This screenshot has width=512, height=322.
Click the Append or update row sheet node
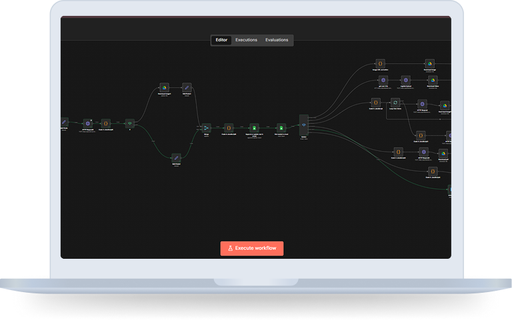[x=253, y=127]
